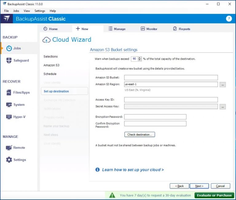Select the Files/Apps recovery icon
236x200 pixels.
[x=9, y=92]
